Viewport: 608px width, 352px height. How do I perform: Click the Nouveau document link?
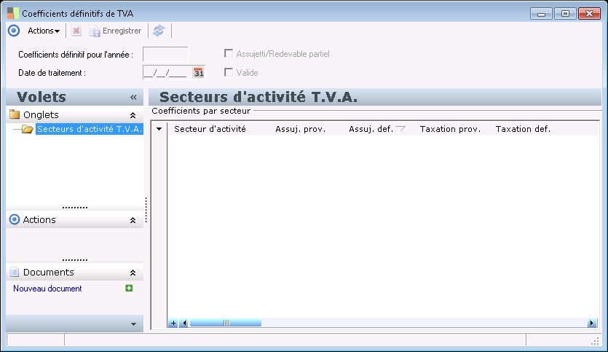(47, 289)
